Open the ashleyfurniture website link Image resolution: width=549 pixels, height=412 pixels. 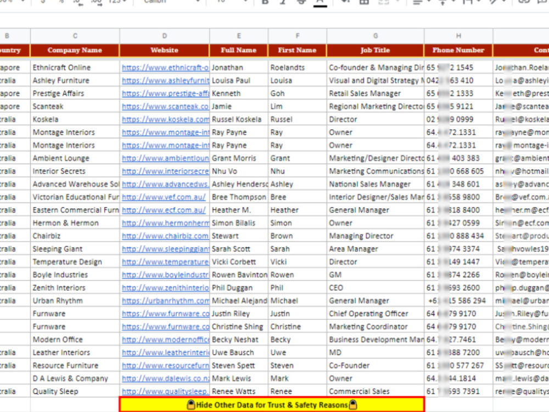click(x=165, y=81)
